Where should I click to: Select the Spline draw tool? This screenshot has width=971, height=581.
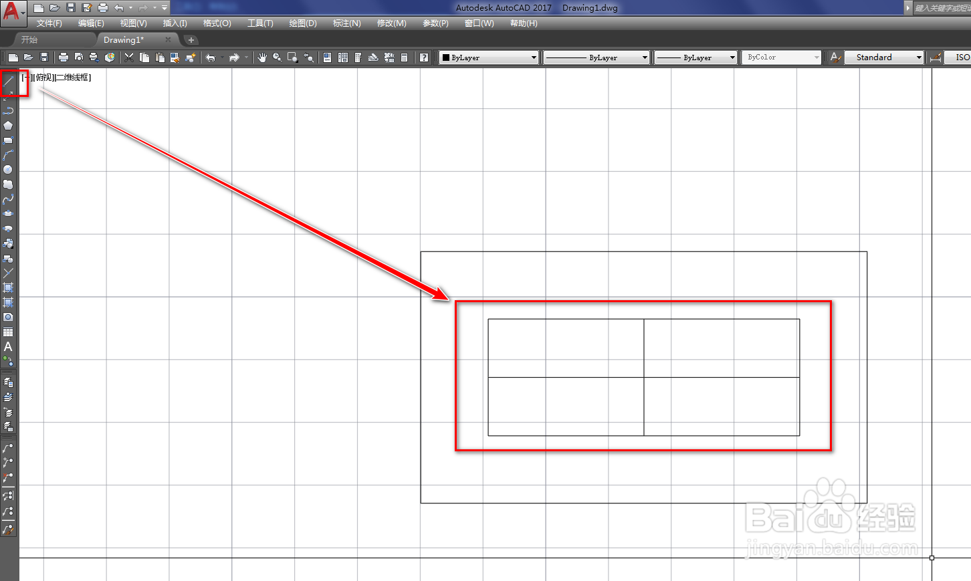[8, 199]
